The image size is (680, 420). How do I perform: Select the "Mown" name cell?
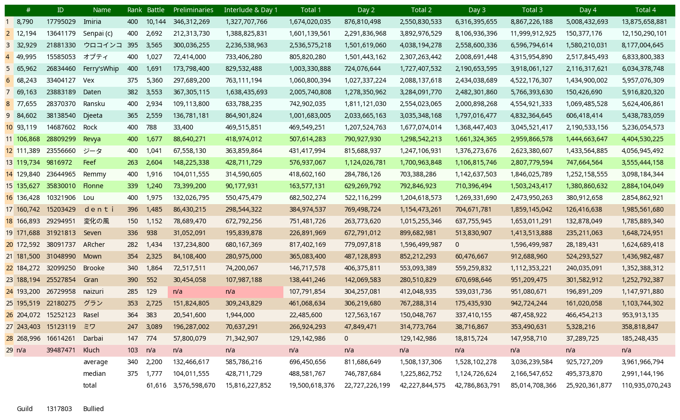pos(92,256)
